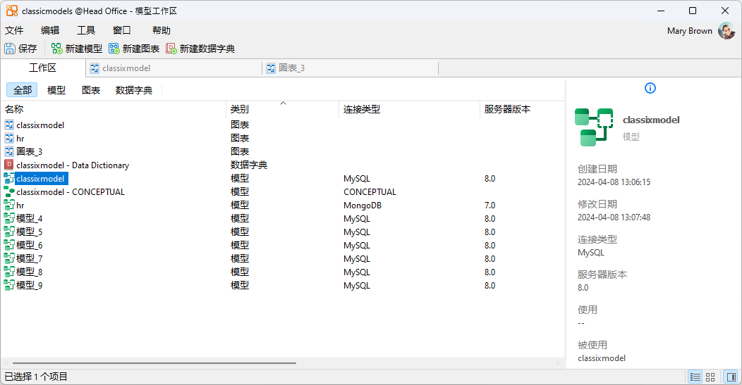The height and width of the screenshot is (385, 742).
Task: Click the 7.0 server version cell
Action: click(489, 206)
